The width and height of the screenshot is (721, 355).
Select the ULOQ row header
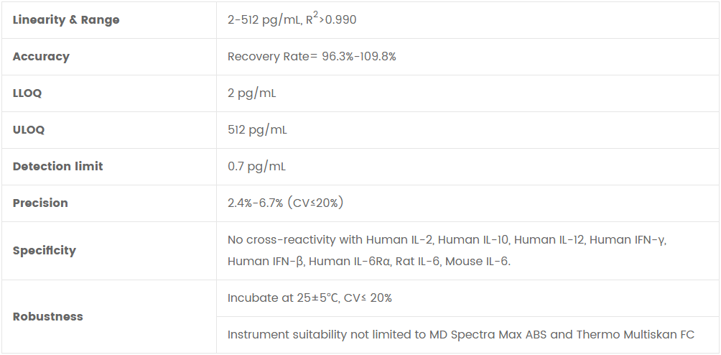pyautogui.click(x=29, y=130)
